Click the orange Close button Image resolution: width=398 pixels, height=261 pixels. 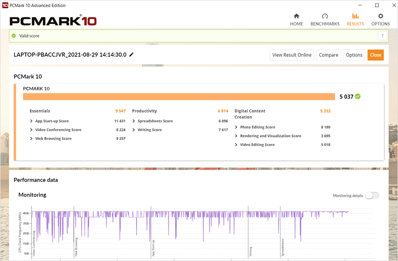coord(376,55)
